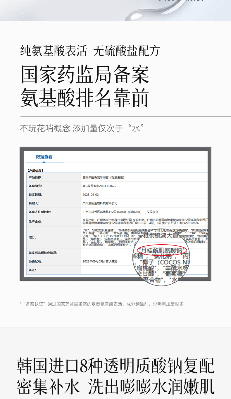Click the filing number 粤G妆网备字2023363625
The width and height of the screenshot is (231, 399).
tap(99, 186)
